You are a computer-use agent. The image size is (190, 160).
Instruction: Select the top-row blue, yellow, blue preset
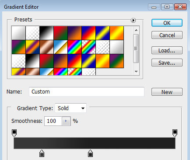pyautogui.click(x=102, y=33)
